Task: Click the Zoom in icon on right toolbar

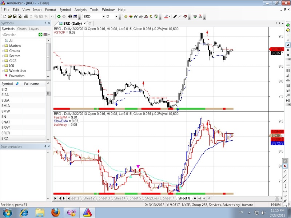Action: (x=288, y=25)
